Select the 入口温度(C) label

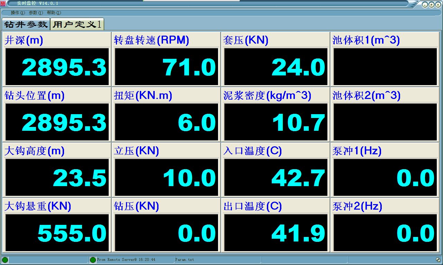pyautogui.click(x=253, y=151)
